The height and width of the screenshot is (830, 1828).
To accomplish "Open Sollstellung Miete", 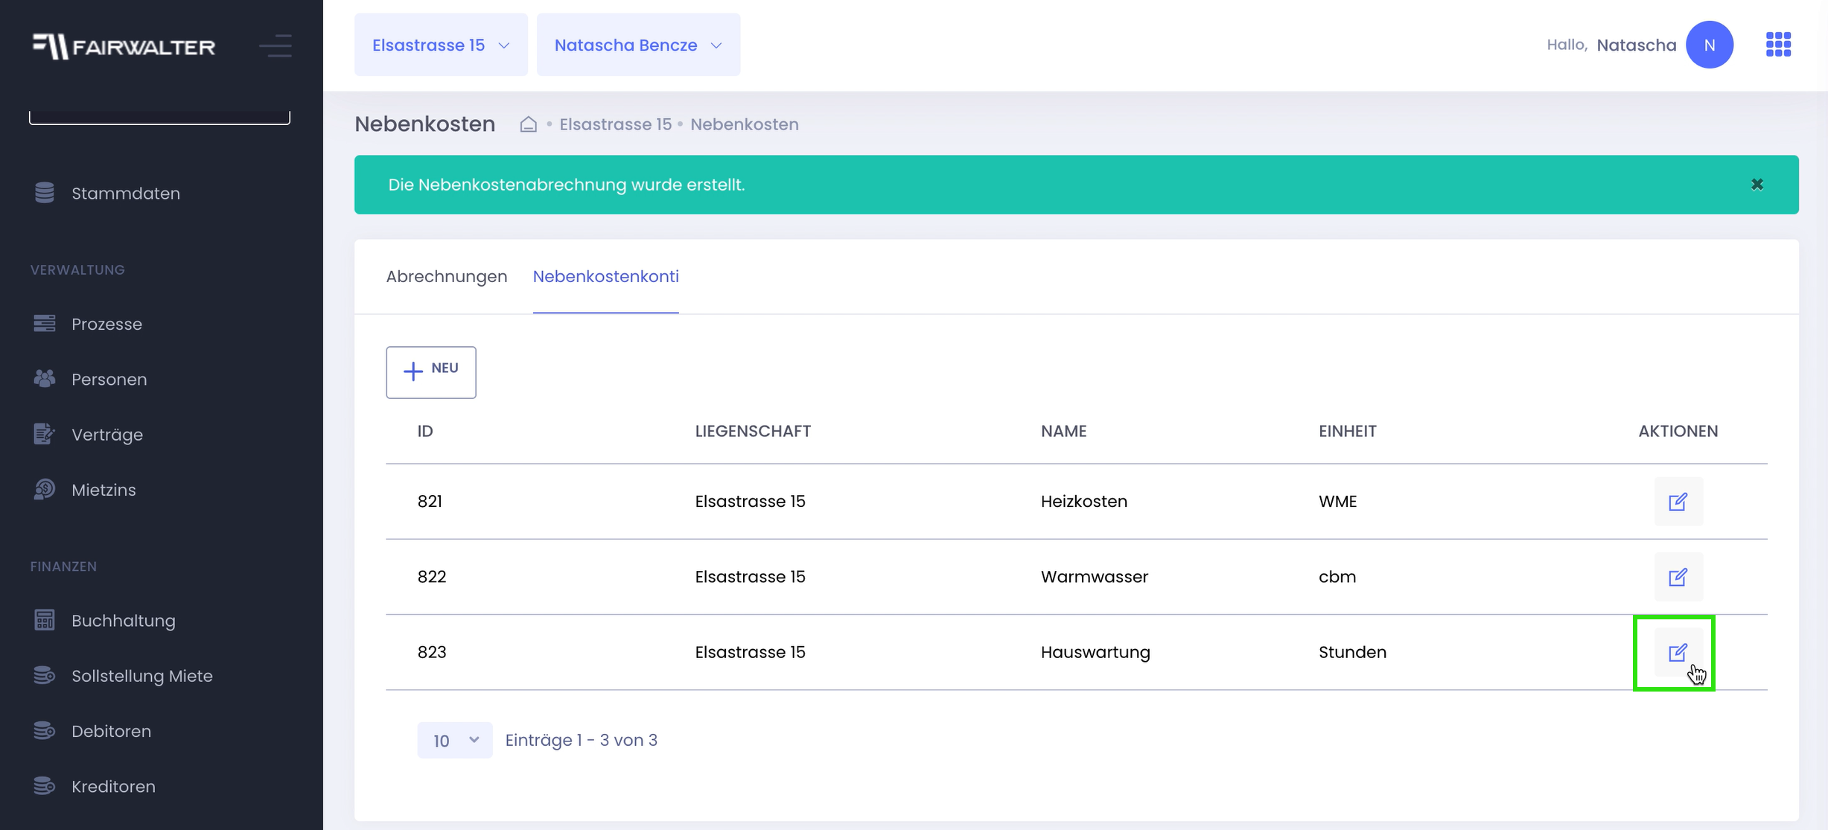I will tap(142, 676).
